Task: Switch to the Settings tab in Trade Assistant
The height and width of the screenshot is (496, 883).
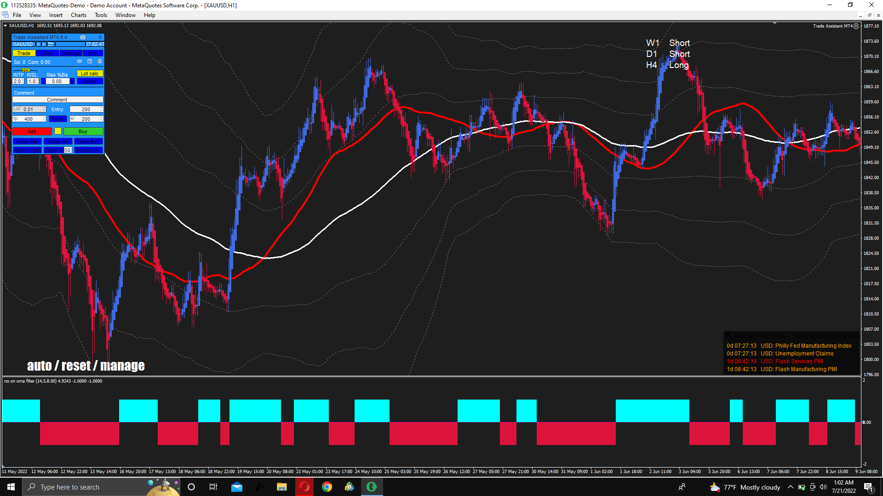Action: pyautogui.click(x=70, y=53)
